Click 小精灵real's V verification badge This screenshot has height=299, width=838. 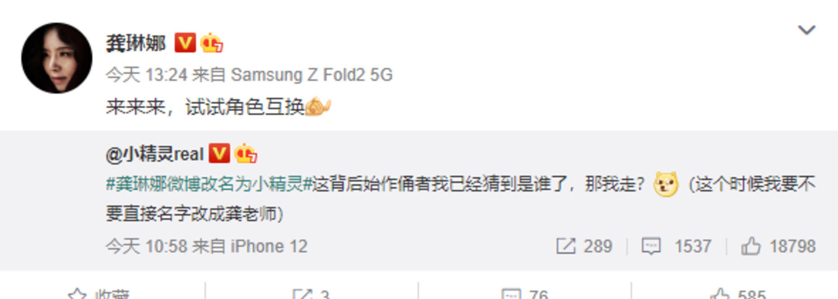click(219, 154)
